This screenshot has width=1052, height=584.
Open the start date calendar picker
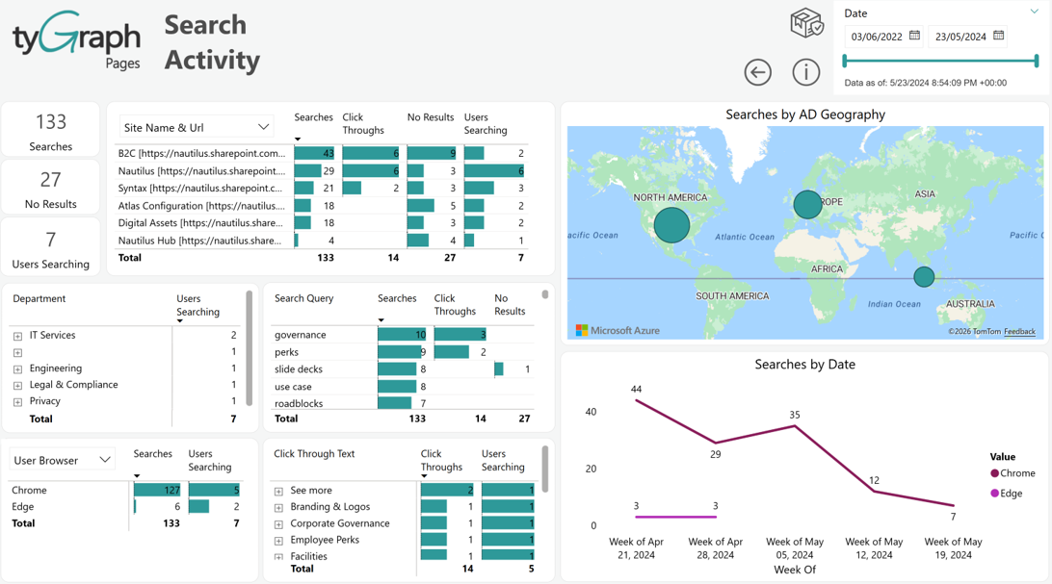point(914,36)
